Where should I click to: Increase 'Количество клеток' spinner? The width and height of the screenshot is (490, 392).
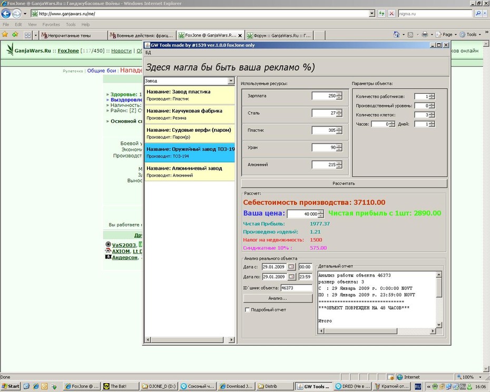[x=432, y=113]
